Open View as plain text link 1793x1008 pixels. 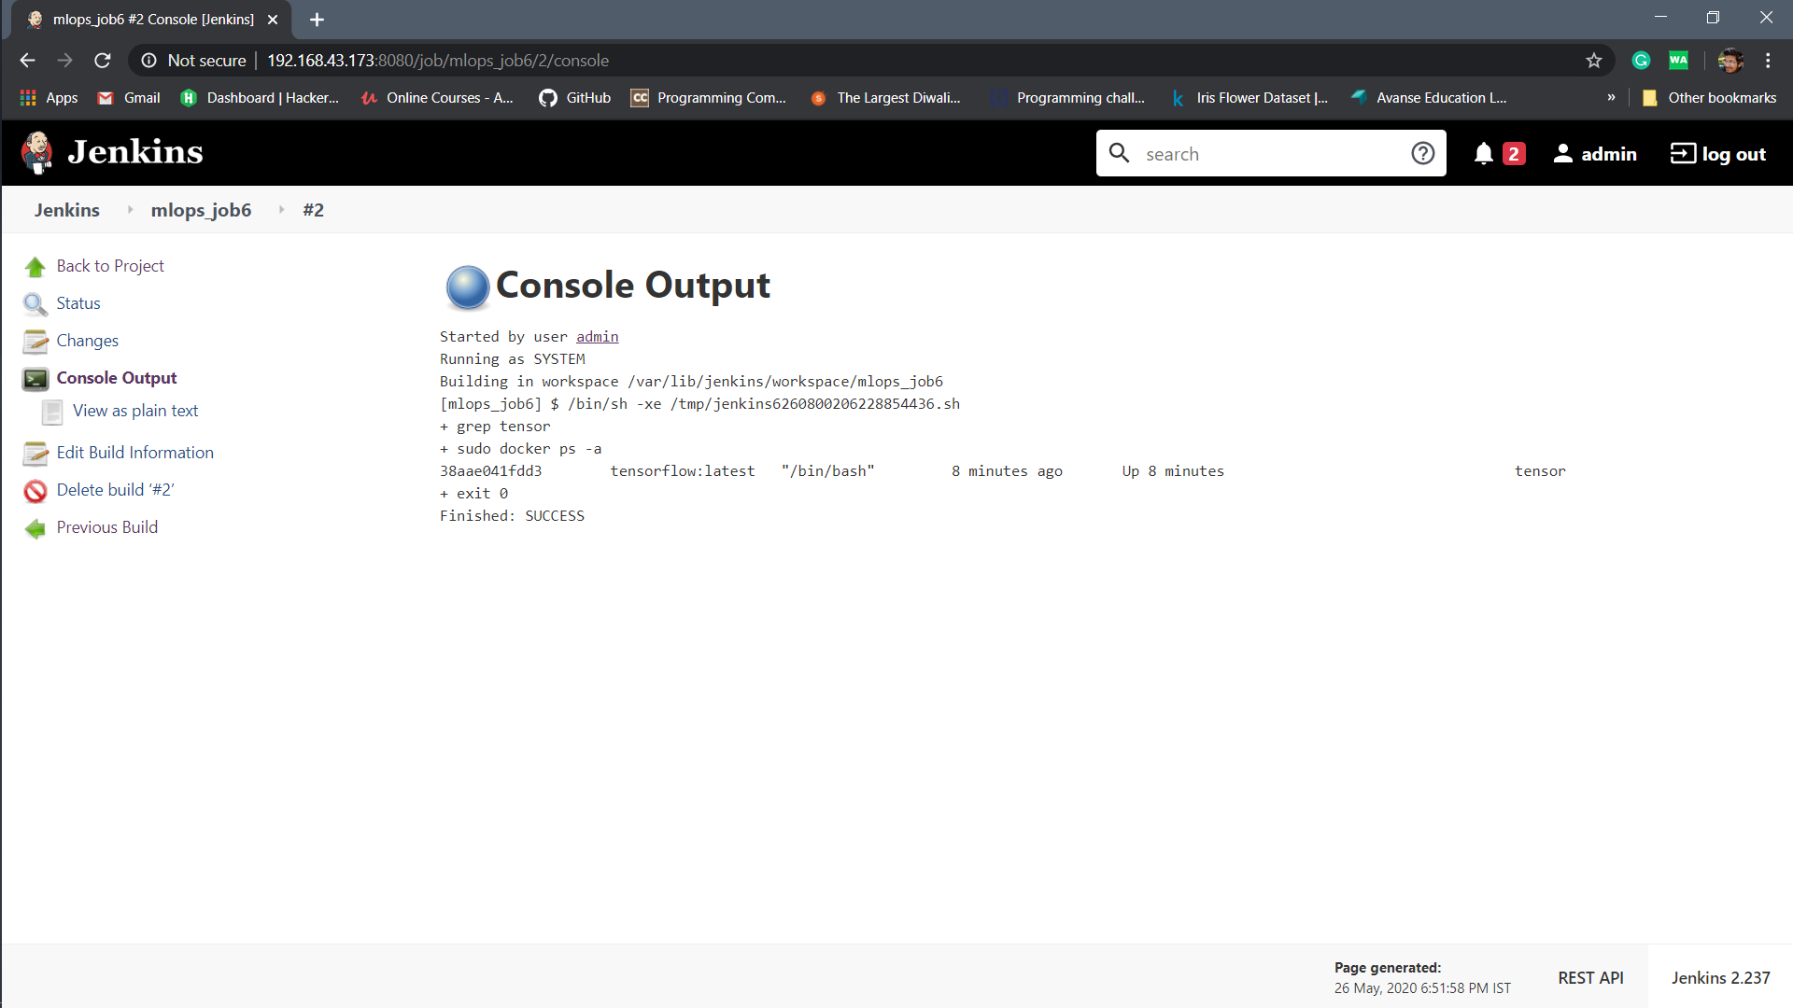135,411
